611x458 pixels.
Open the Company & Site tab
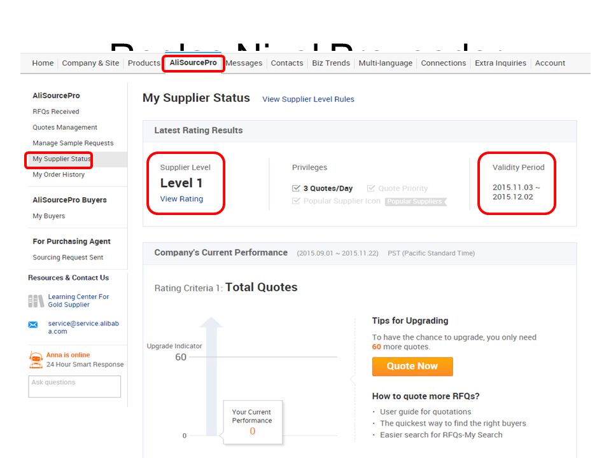pyautogui.click(x=90, y=63)
